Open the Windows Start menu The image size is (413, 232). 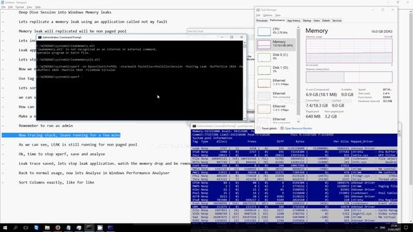coord(5,227)
